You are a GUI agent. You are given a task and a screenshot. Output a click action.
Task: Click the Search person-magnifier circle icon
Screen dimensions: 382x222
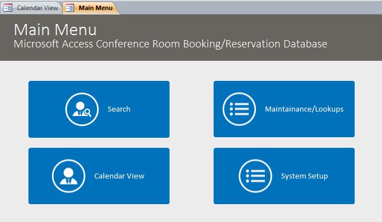pos(82,109)
